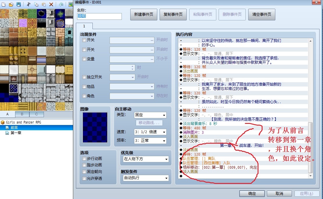Select event page tab 1
This screenshot has width=323, height=199.
click(x=84, y=26)
